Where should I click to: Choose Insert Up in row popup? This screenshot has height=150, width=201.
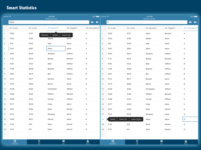click(123, 119)
